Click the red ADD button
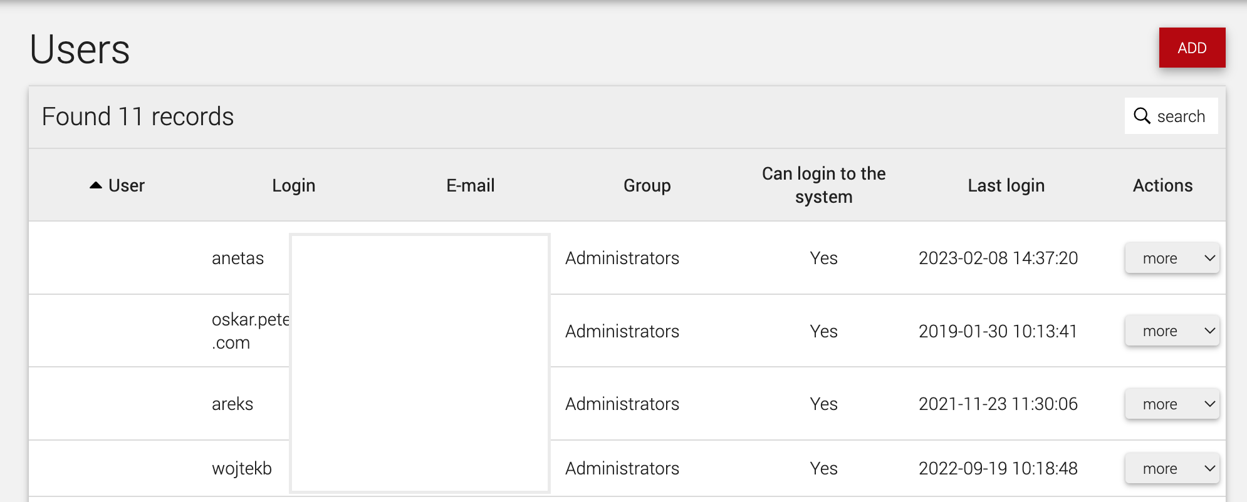 point(1192,48)
